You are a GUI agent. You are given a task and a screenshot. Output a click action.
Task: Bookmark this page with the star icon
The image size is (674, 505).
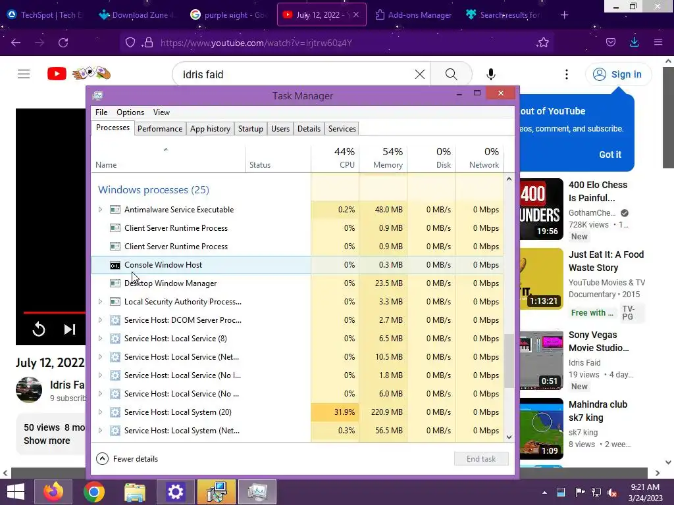pyautogui.click(x=543, y=43)
